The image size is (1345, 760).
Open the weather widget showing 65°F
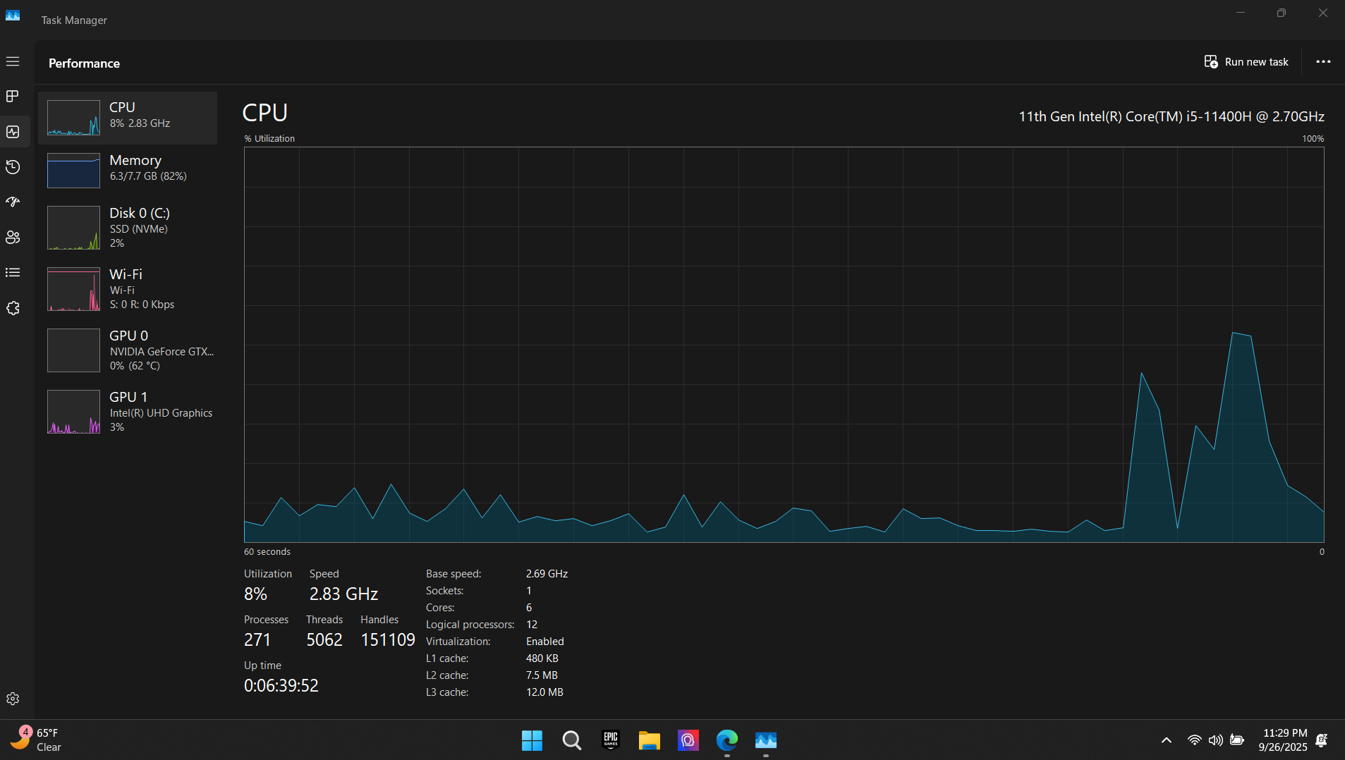tap(37, 740)
